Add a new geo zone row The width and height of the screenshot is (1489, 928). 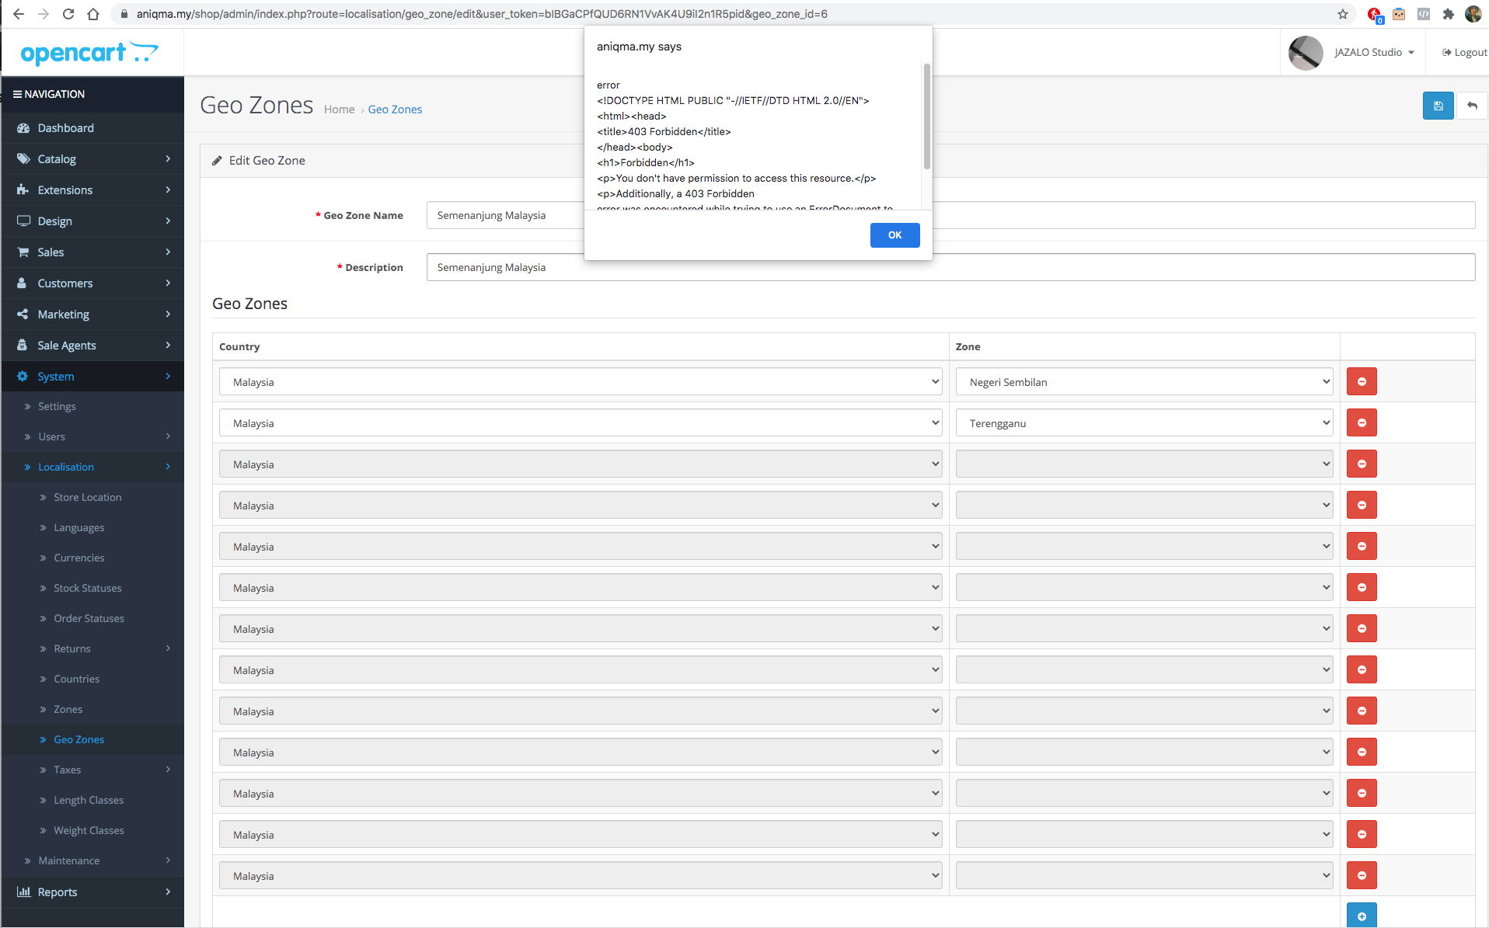point(1362,916)
